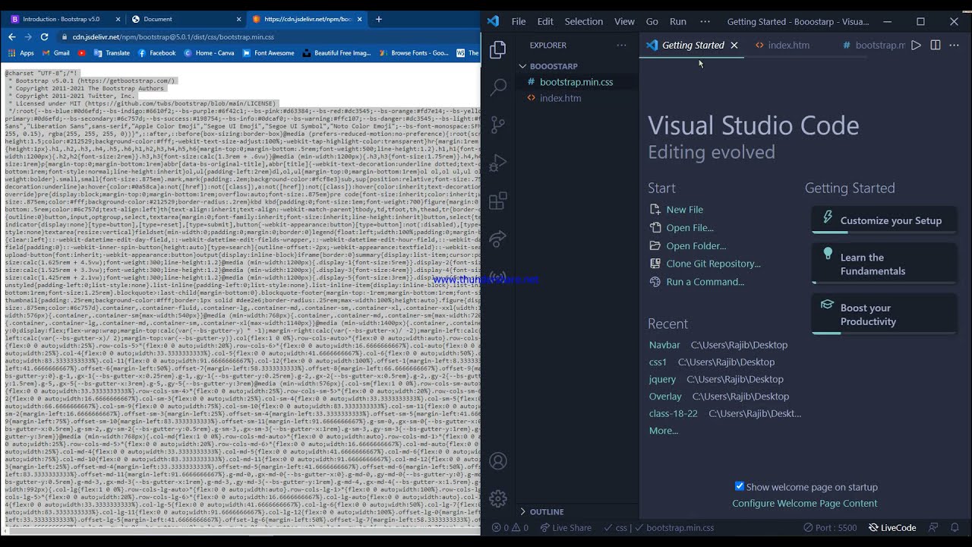Screen dimensions: 972x547
Task: Open the Font Awesome bookmark
Action: (268, 53)
